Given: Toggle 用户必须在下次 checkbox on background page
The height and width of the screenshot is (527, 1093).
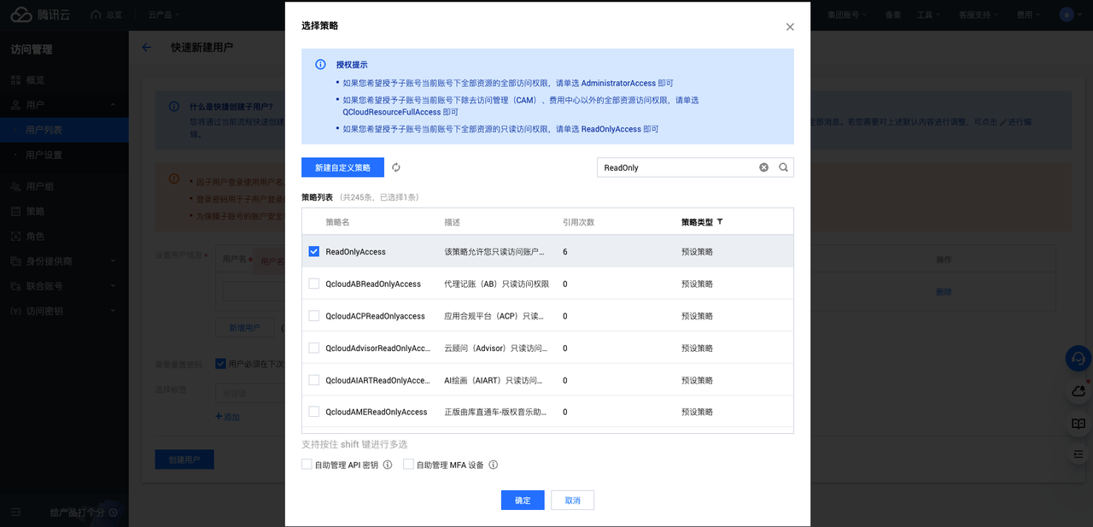Looking at the screenshot, I should [220, 363].
